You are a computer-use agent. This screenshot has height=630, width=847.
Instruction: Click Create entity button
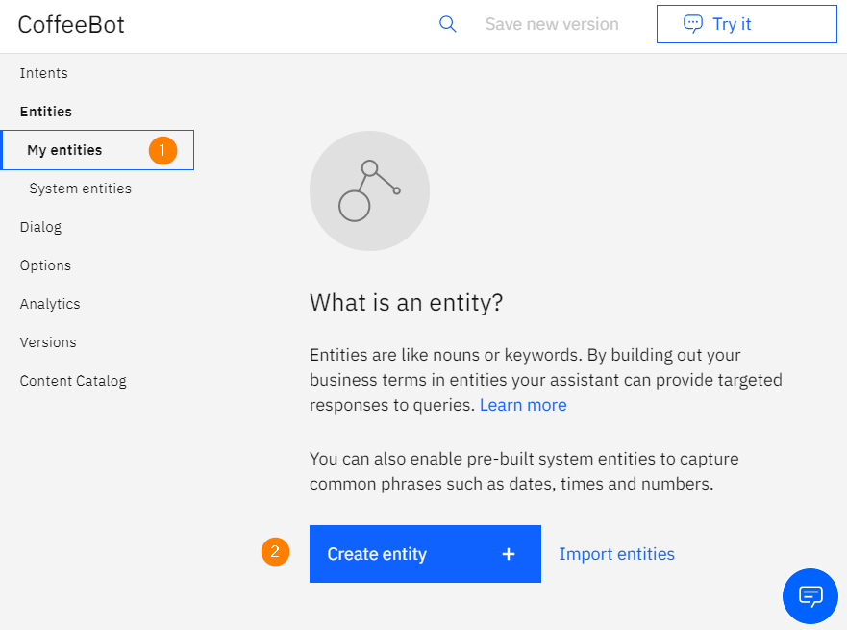pos(425,554)
